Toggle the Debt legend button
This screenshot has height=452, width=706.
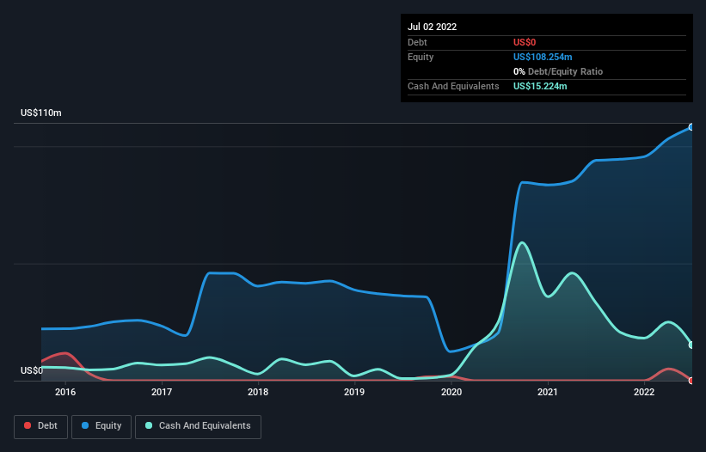40,426
